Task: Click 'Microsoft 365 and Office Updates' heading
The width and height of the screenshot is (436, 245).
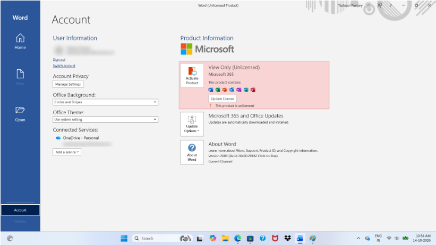Action: pyautogui.click(x=246, y=116)
